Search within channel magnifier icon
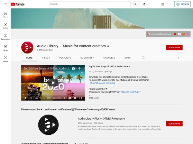 [143, 58]
